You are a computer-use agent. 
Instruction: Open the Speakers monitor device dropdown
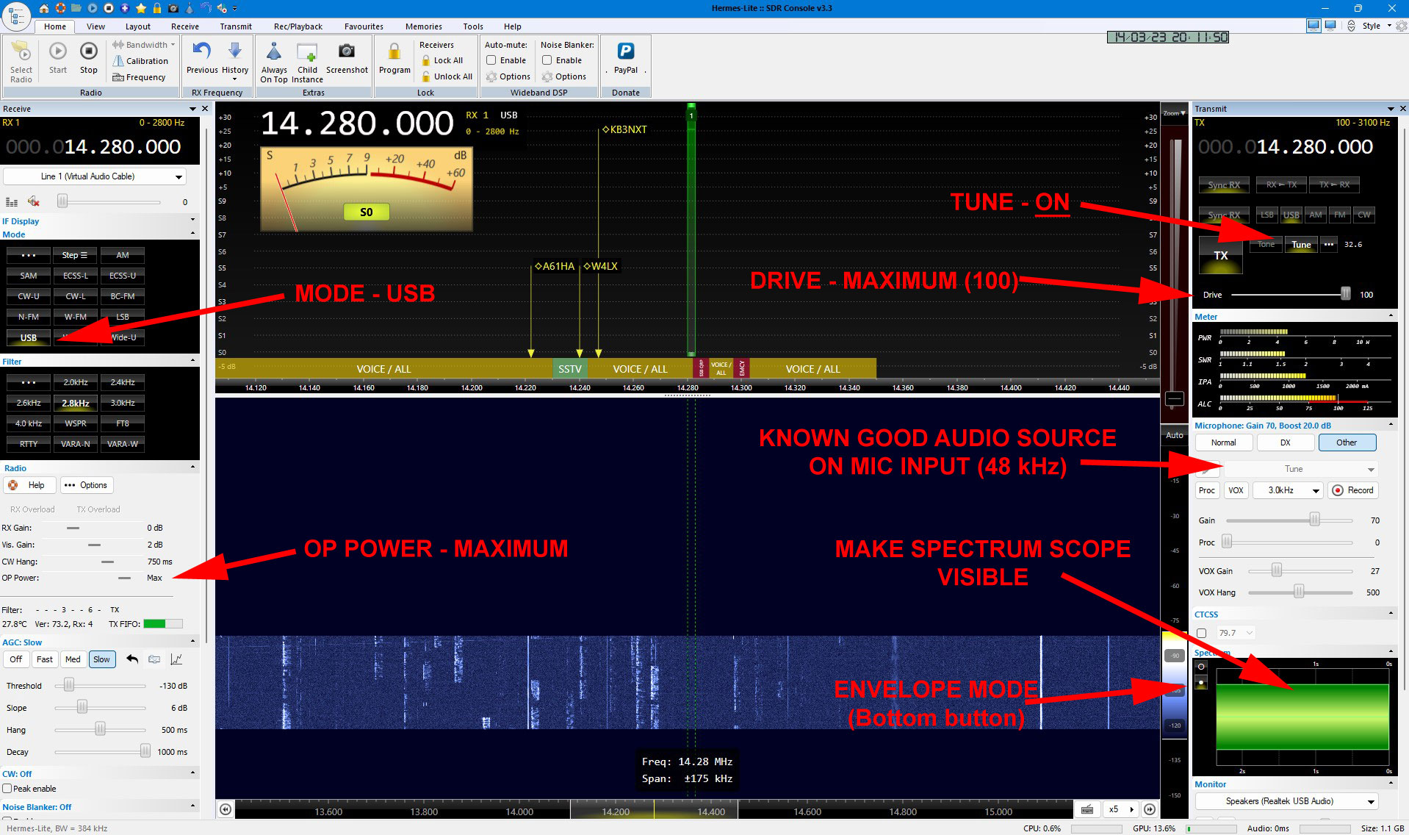[1370, 802]
